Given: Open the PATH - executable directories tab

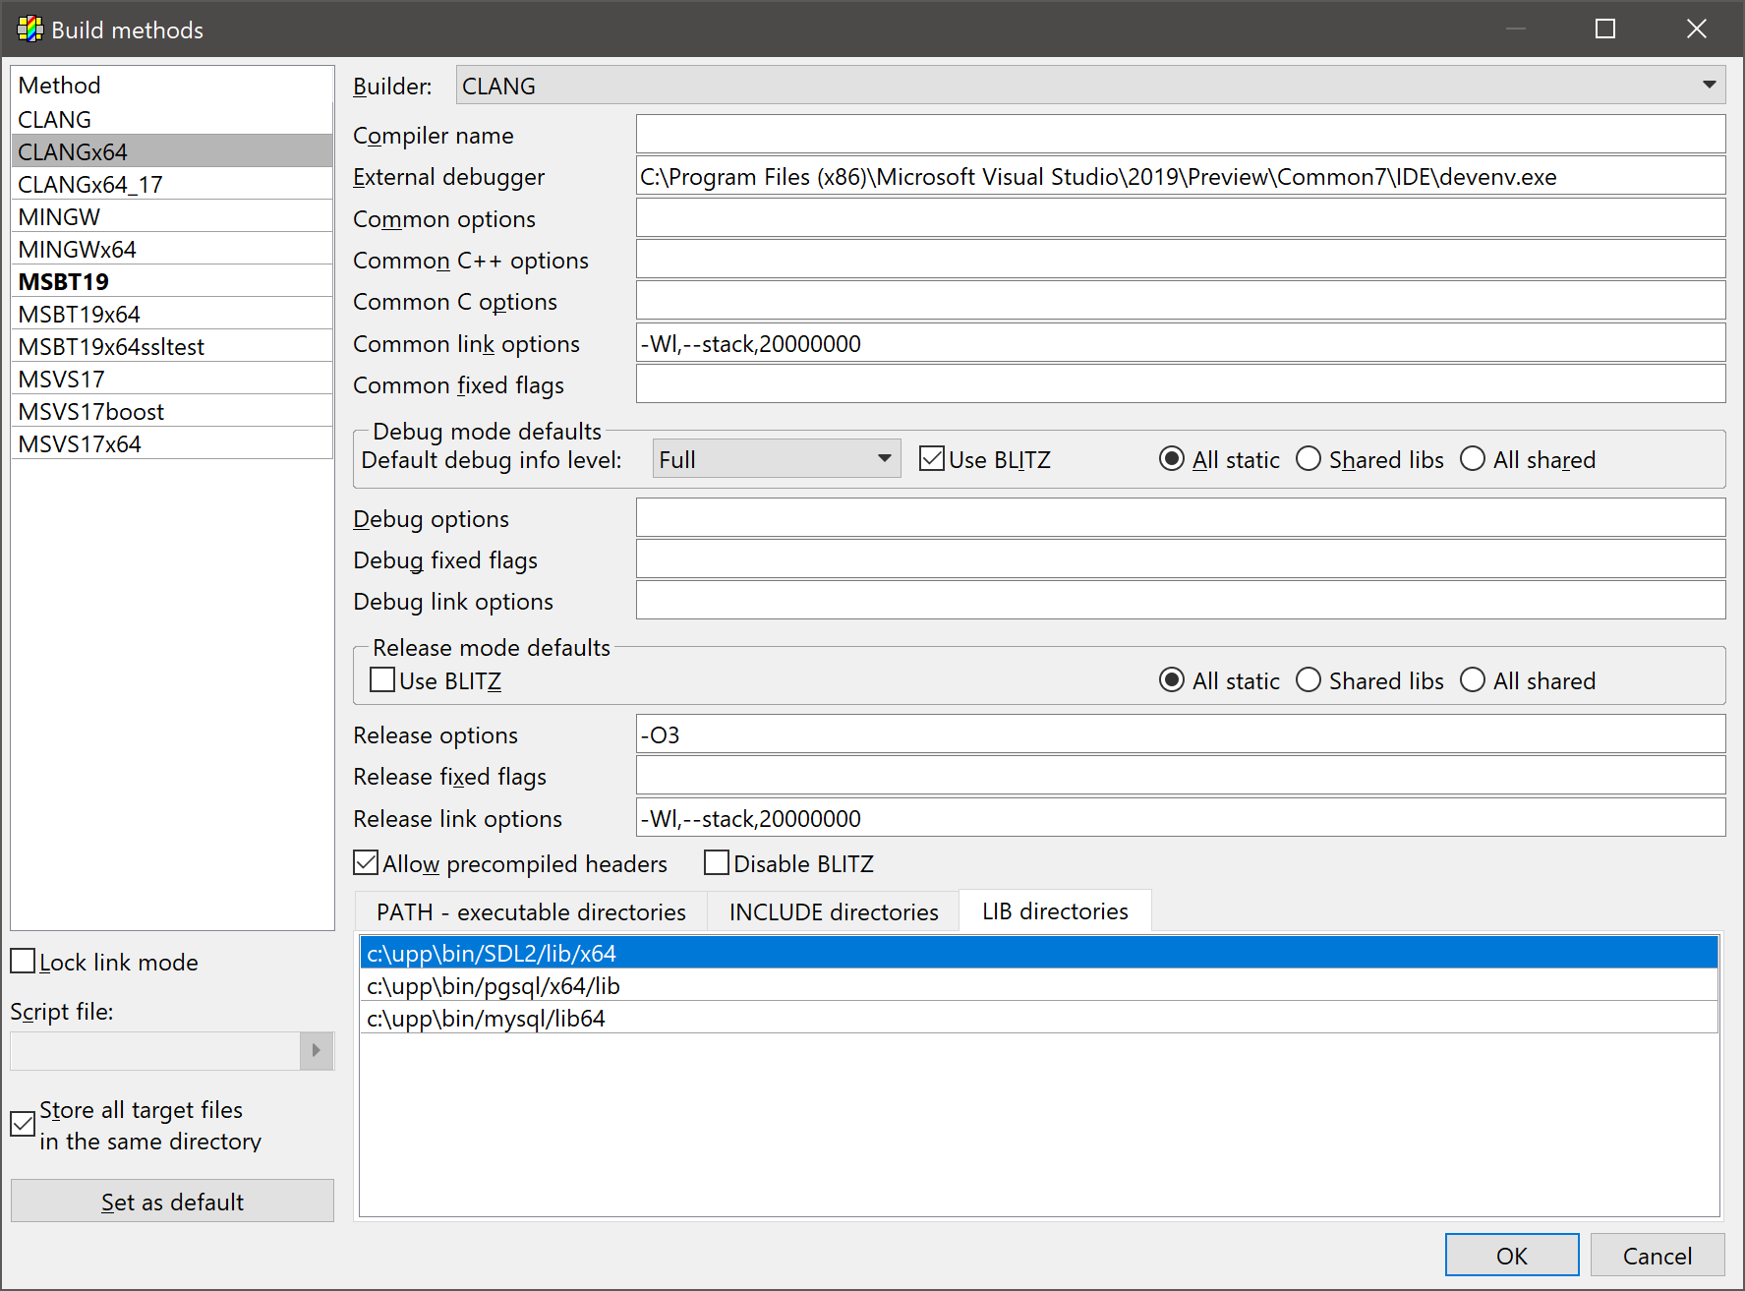Looking at the screenshot, I should [531, 911].
